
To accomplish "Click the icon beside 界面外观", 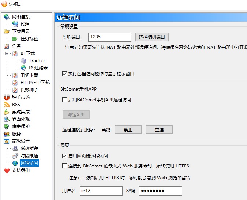I will [7, 119].
